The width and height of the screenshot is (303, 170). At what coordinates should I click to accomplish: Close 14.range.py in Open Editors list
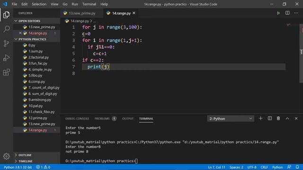point(20,33)
